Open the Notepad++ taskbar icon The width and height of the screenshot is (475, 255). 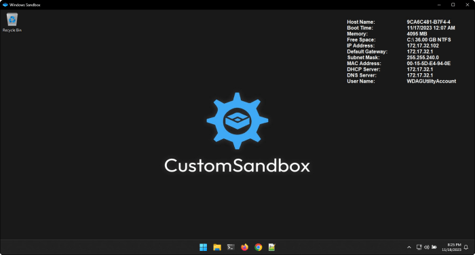coord(271,247)
